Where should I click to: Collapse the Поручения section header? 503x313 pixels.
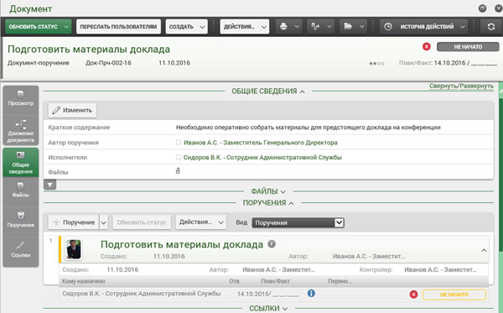(x=268, y=203)
